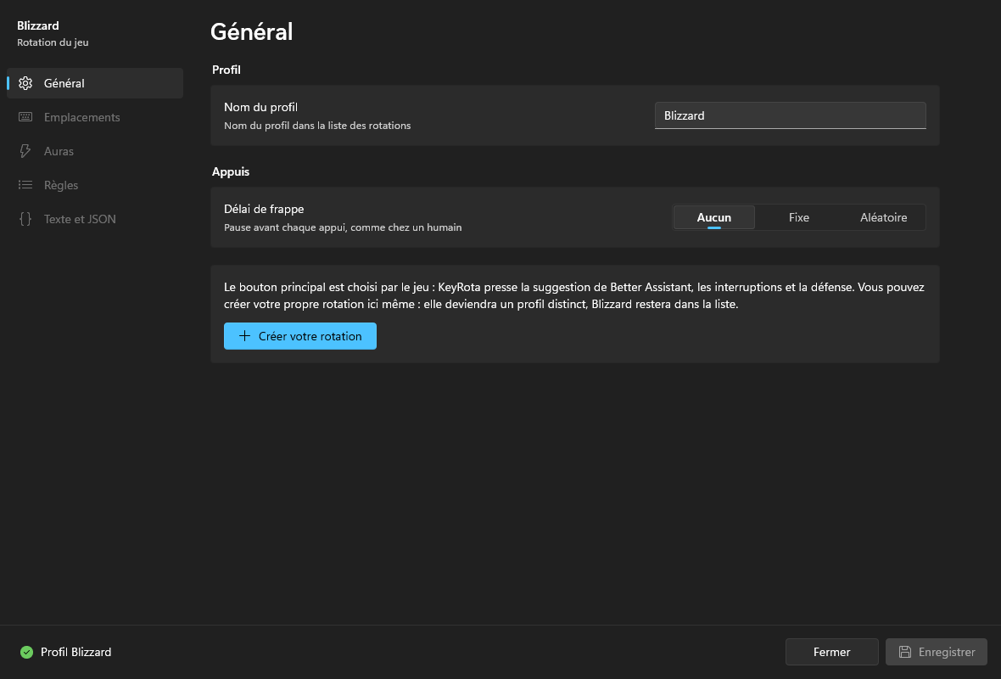
Task: Click the Nom du profil label
Action: click(x=260, y=107)
